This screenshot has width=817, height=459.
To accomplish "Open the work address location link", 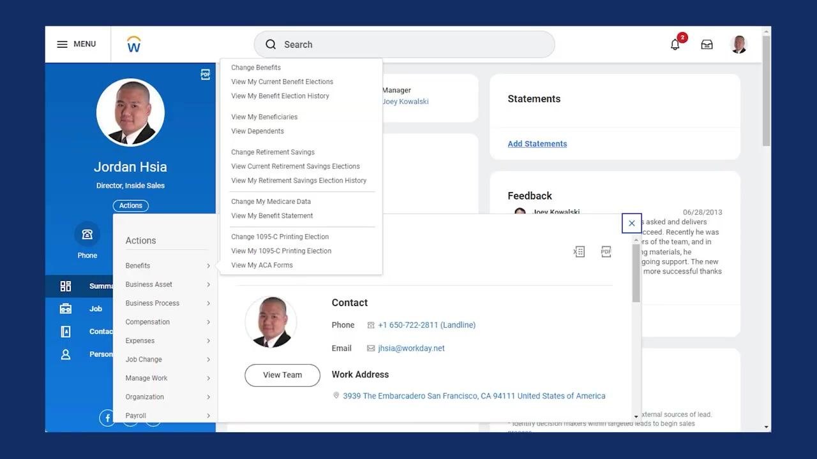I will click(474, 396).
